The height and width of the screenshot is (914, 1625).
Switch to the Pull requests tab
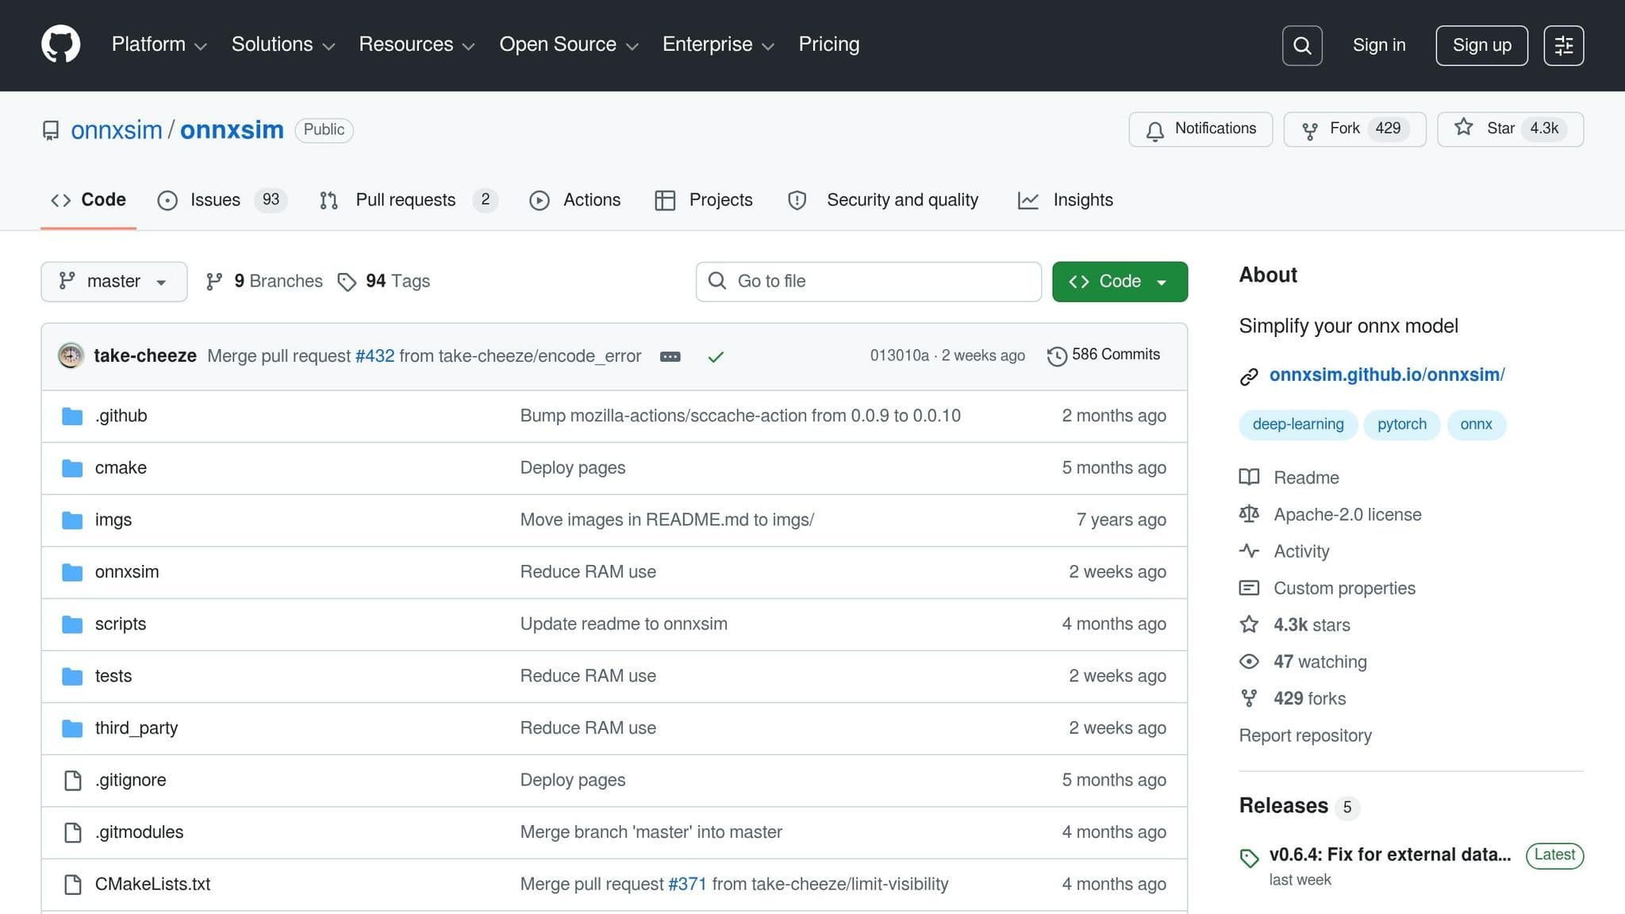(408, 200)
